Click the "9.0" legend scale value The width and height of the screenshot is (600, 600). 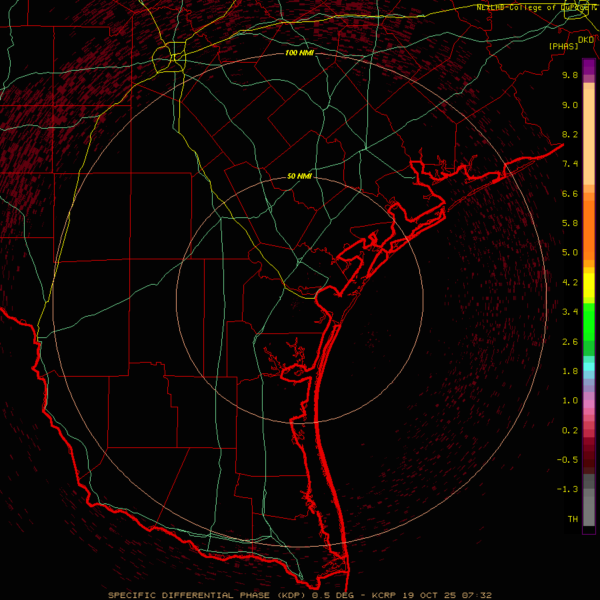[x=570, y=105]
